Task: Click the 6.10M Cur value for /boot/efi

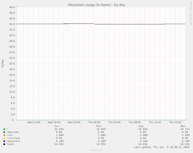Action: point(60,141)
